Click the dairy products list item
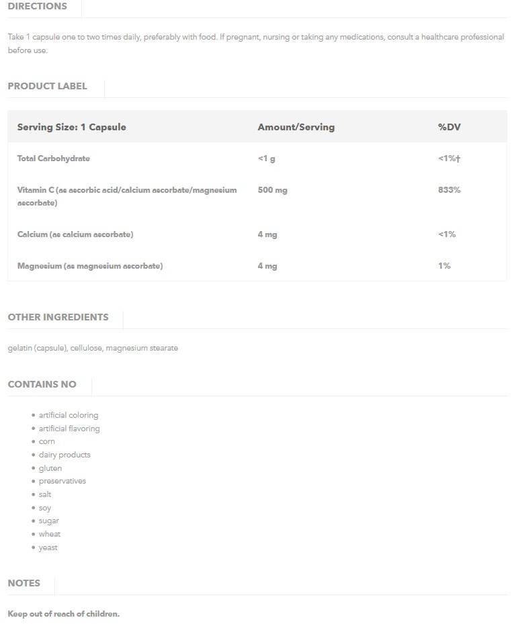 (x=65, y=455)
